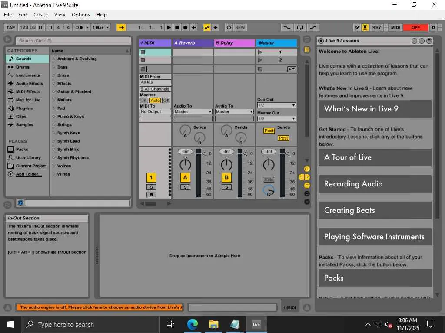Screen dimensions: 445x333
Task: Toggle the Automation Arm button
Action: (207, 27)
